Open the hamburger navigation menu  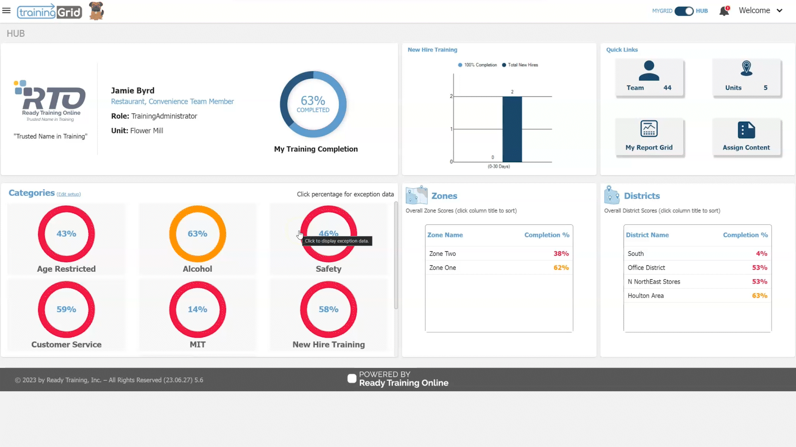[x=6, y=11]
